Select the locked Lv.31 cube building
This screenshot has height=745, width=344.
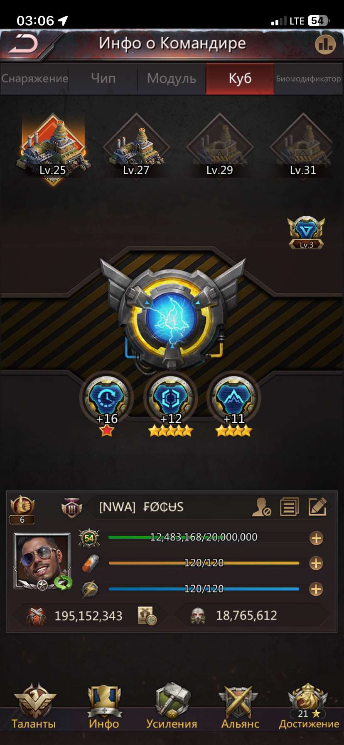(303, 146)
